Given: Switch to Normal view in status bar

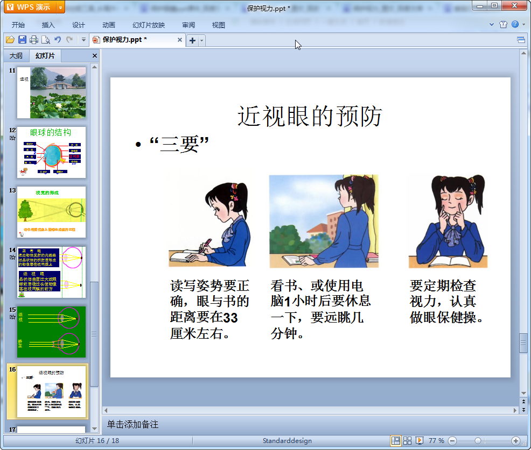Looking at the screenshot, I should click(x=395, y=440).
